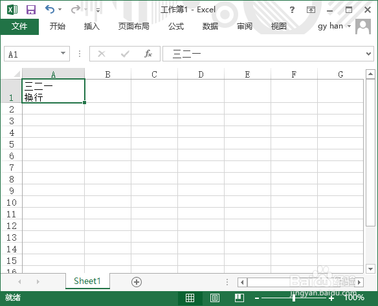Select column G header
378x306 pixels.
click(340, 74)
